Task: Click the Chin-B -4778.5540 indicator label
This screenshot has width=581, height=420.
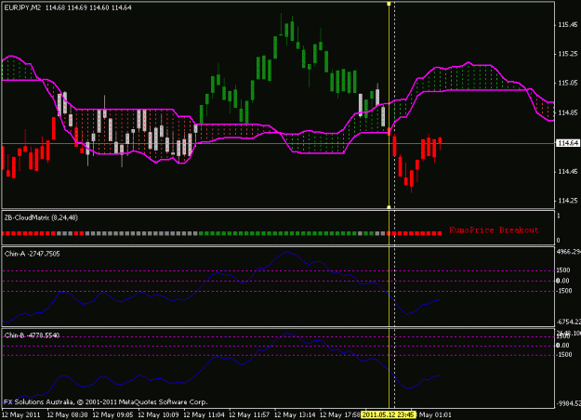Action: [32, 335]
